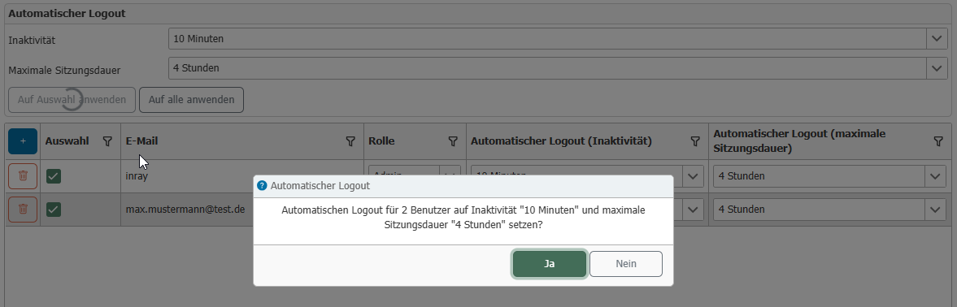Confirm the logout dialog with Ja
The width and height of the screenshot is (957, 307).
coord(550,264)
